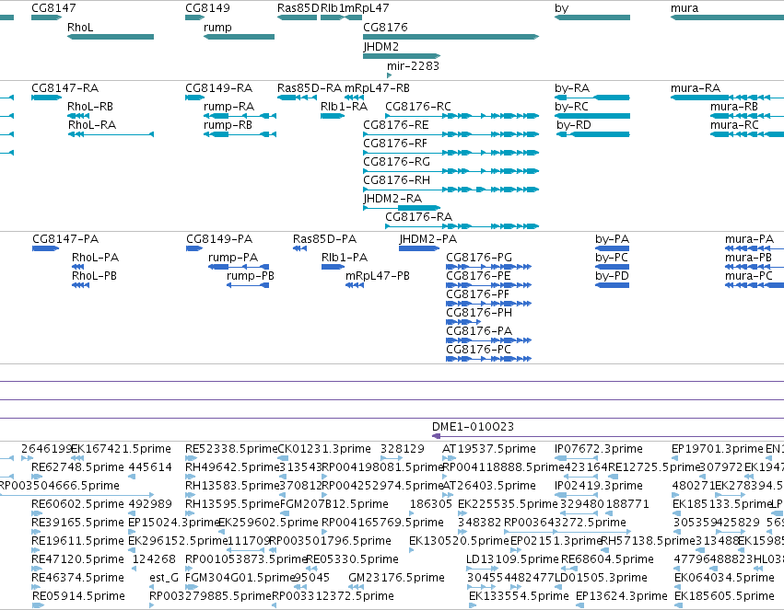Viewport: 784px width, 610px height.
Task: Click protein CG8176-PA label
Action: [479, 331]
